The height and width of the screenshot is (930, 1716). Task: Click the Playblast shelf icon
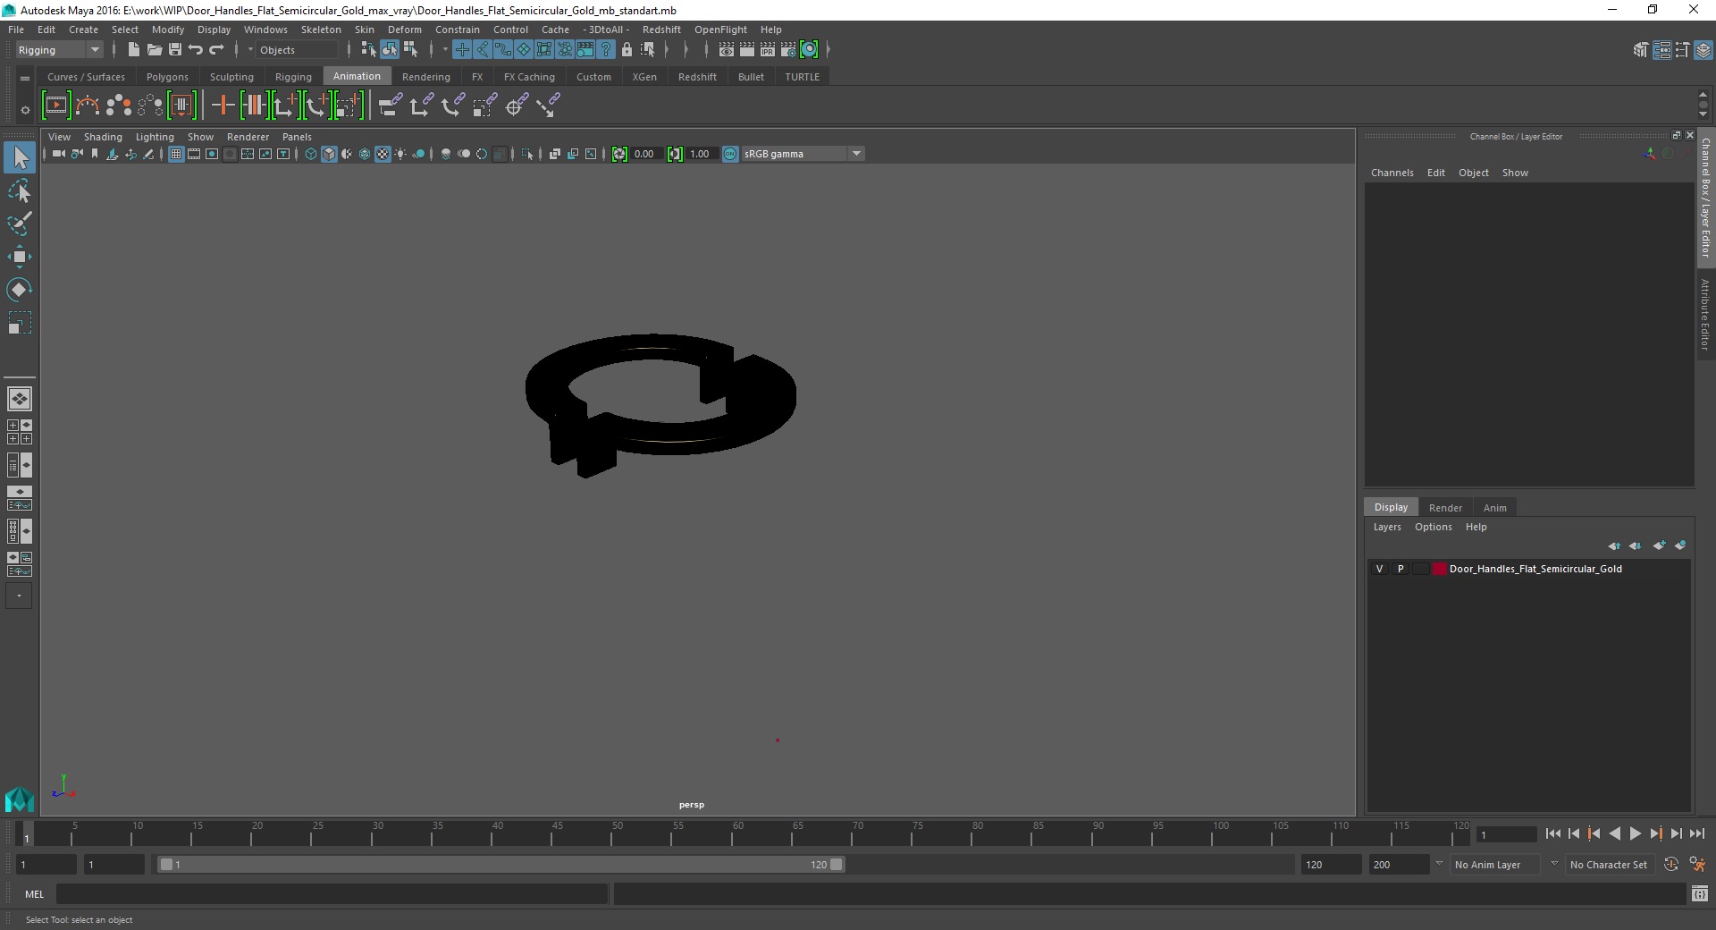pyautogui.click(x=55, y=106)
